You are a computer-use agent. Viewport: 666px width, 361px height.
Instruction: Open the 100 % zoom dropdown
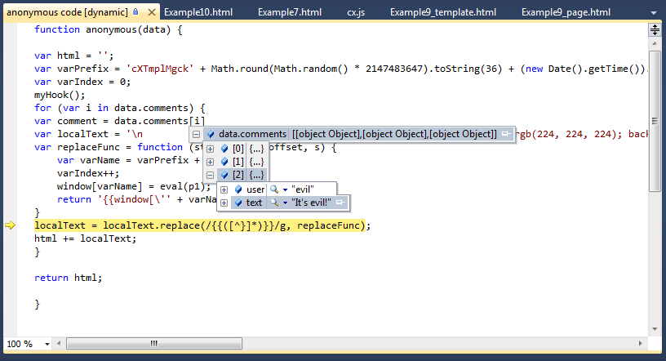[x=47, y=344]
